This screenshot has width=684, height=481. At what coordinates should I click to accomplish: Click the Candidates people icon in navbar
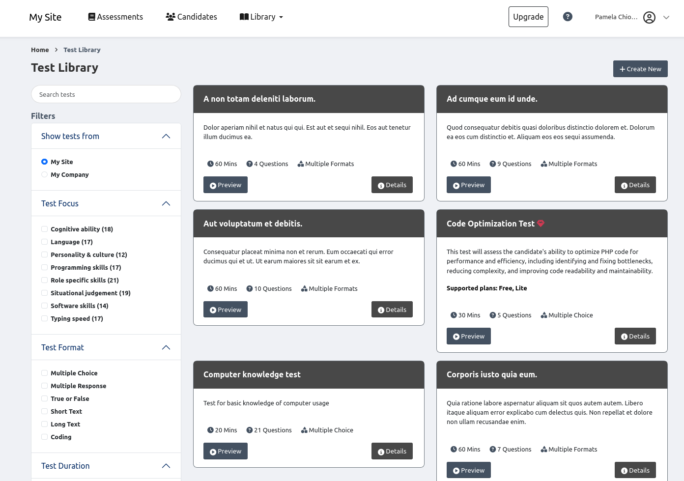click(x=171, y=17)
